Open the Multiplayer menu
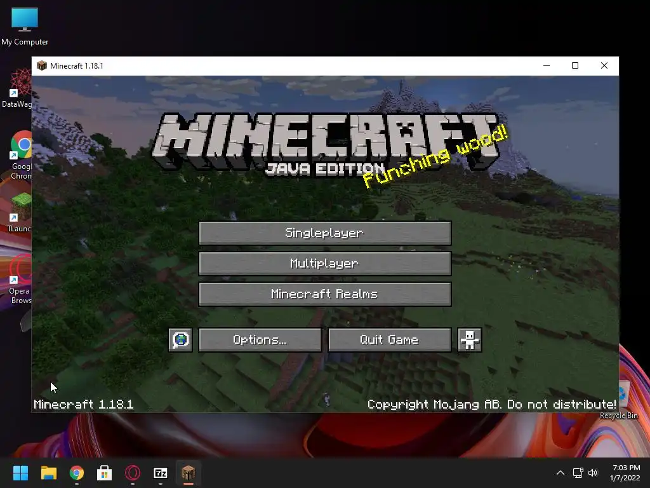Image resolution: width=650 pixels, height=488 pixels. (x=325, y=264)
